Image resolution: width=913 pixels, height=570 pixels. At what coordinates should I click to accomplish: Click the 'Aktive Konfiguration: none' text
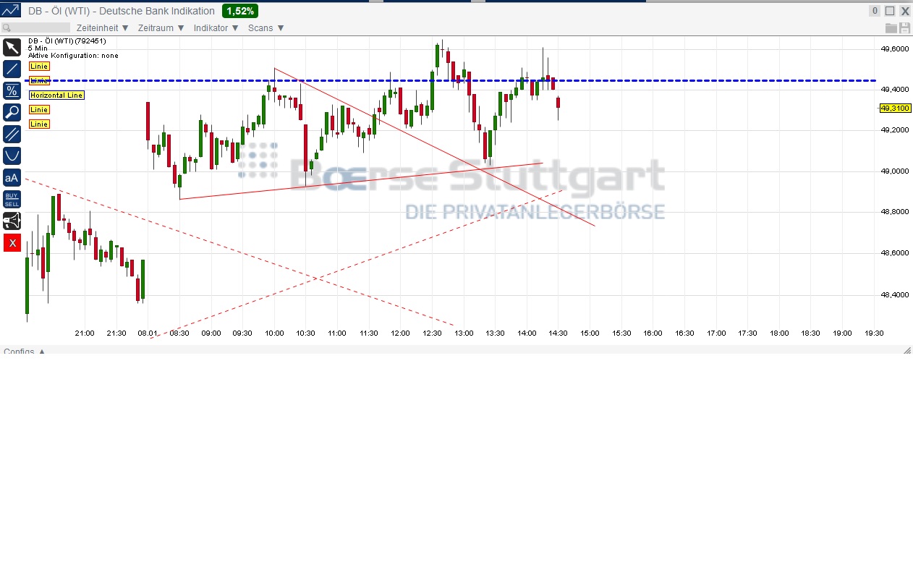73,56
